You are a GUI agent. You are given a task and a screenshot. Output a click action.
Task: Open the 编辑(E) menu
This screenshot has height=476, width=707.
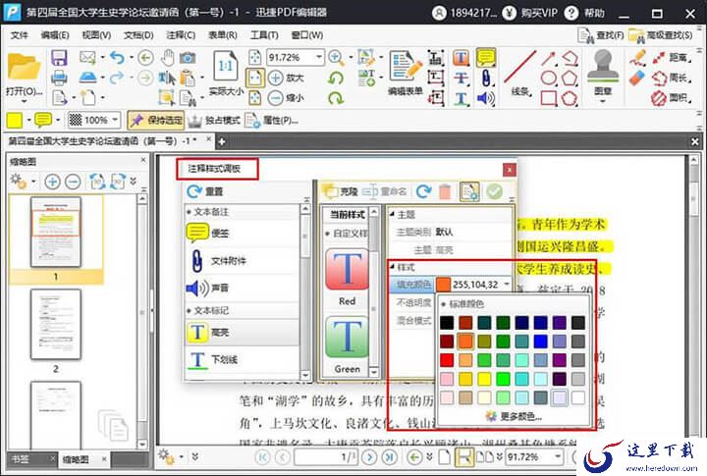(x=55, y=35)
